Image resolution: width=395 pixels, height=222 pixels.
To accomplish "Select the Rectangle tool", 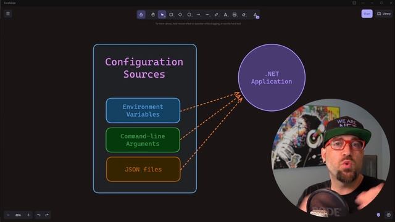I will 171,15.
